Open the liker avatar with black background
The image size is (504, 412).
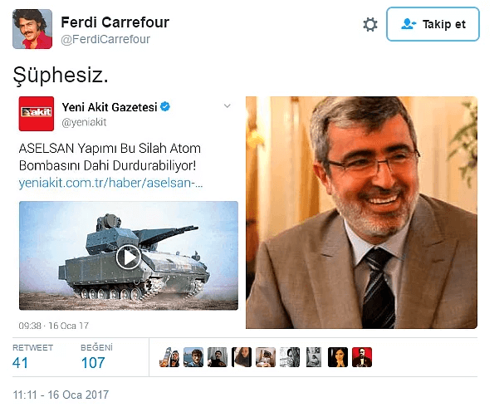[x=338, y=357]
